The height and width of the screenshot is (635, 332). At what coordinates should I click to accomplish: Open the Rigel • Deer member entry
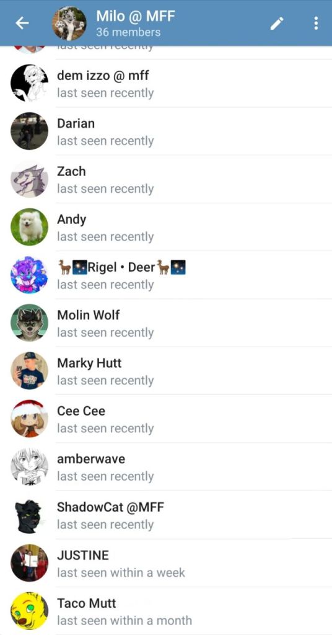click(166, 275)
